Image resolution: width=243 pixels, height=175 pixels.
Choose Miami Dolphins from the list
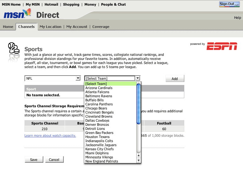click(111, 153)
